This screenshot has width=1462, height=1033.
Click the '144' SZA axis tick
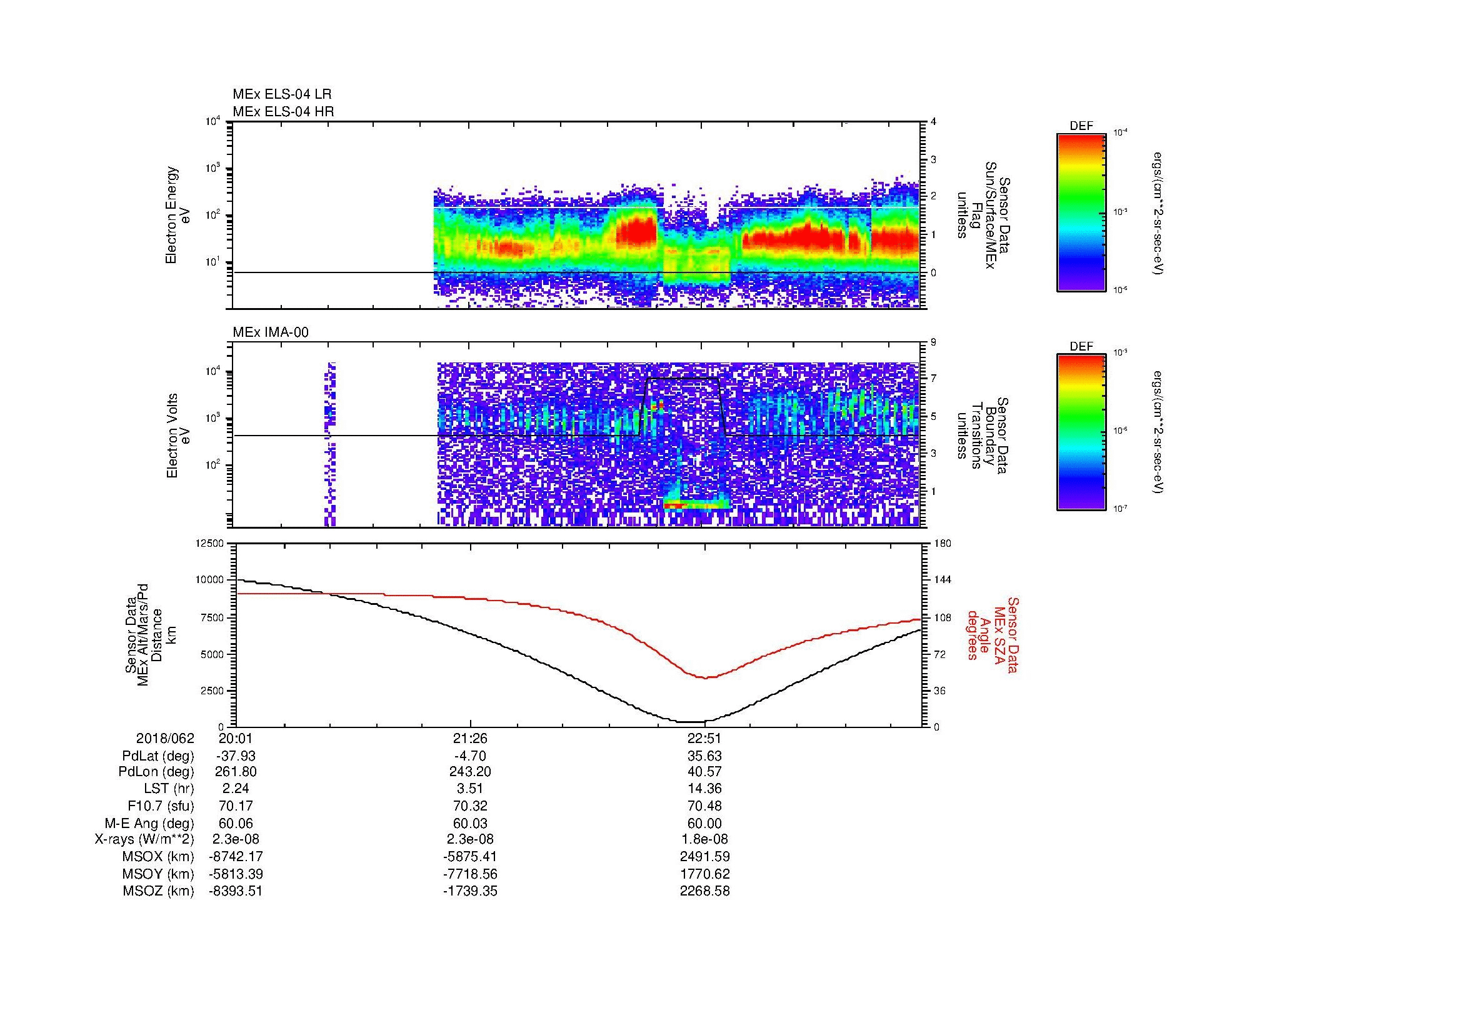[x=944, y=580]
